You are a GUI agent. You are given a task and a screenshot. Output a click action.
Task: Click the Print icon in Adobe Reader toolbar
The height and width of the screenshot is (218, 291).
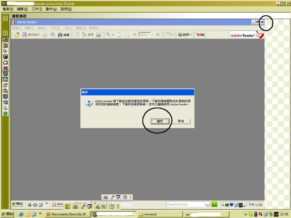[x=45, y=35]
